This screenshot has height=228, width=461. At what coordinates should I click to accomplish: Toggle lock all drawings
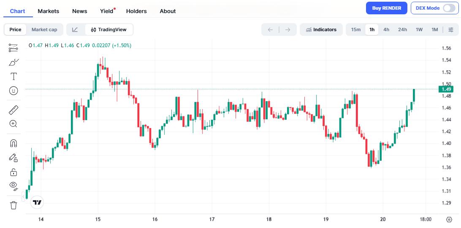pos(13,172)
